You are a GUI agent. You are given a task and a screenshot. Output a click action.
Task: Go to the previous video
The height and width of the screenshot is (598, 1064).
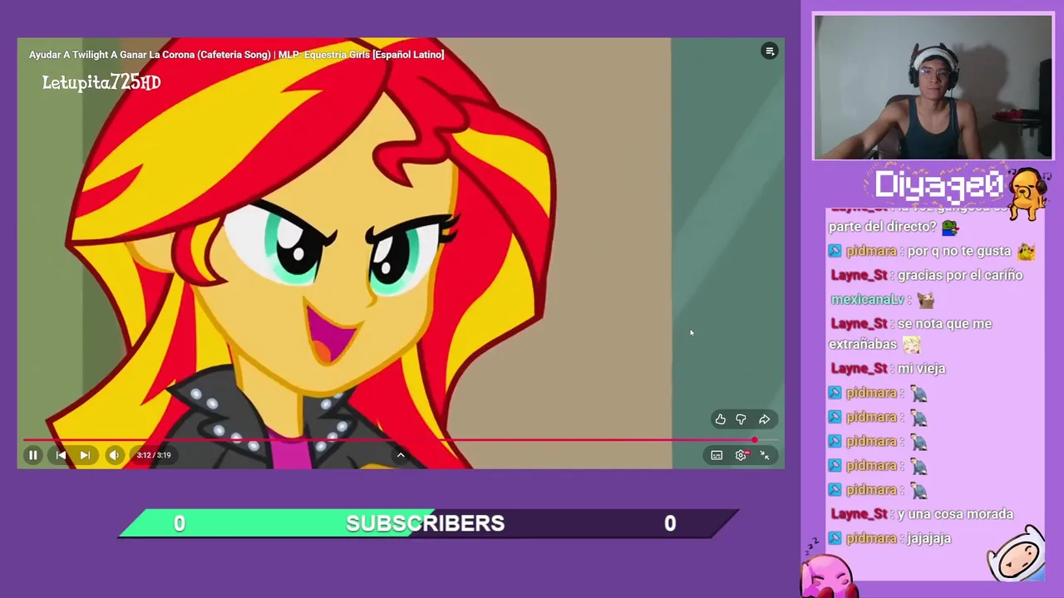(61, 455)
